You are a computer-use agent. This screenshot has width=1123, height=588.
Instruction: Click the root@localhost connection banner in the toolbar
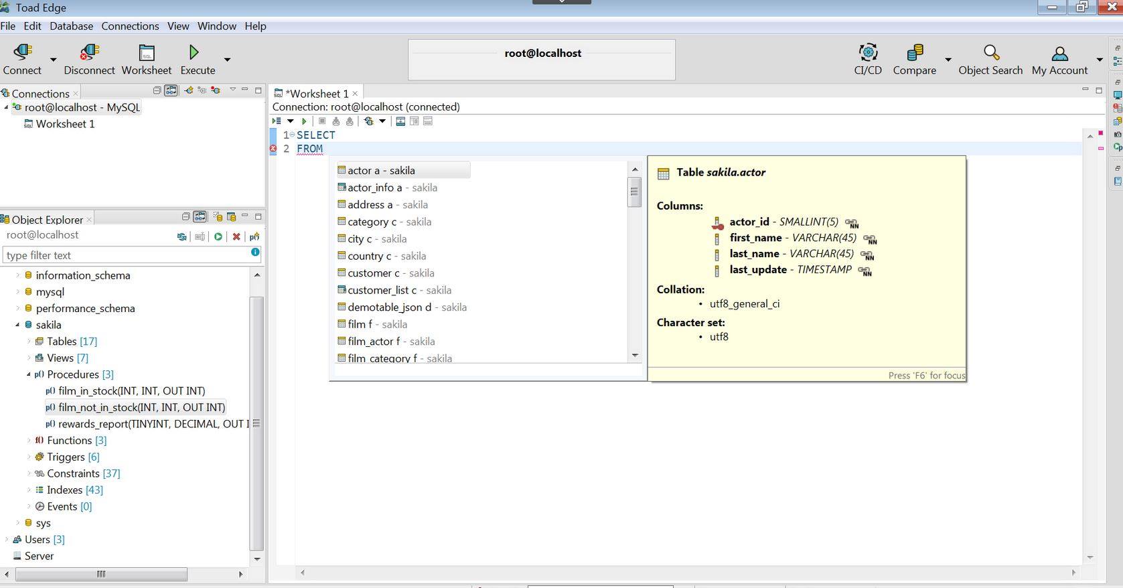542,60
